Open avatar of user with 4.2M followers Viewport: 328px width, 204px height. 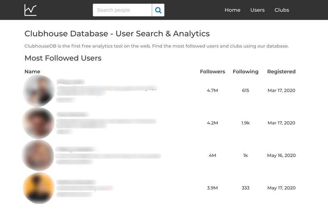coord(39,123)
